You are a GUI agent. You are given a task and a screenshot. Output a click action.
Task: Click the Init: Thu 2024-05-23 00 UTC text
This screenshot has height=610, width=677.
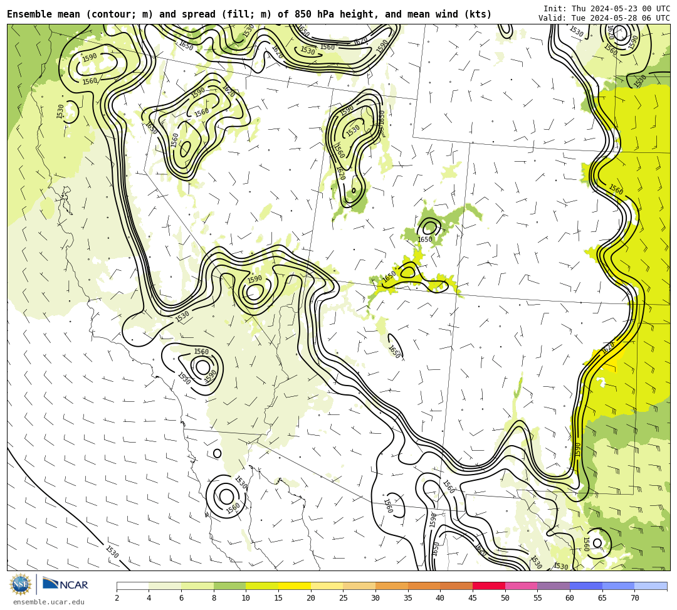click(607, 9)
